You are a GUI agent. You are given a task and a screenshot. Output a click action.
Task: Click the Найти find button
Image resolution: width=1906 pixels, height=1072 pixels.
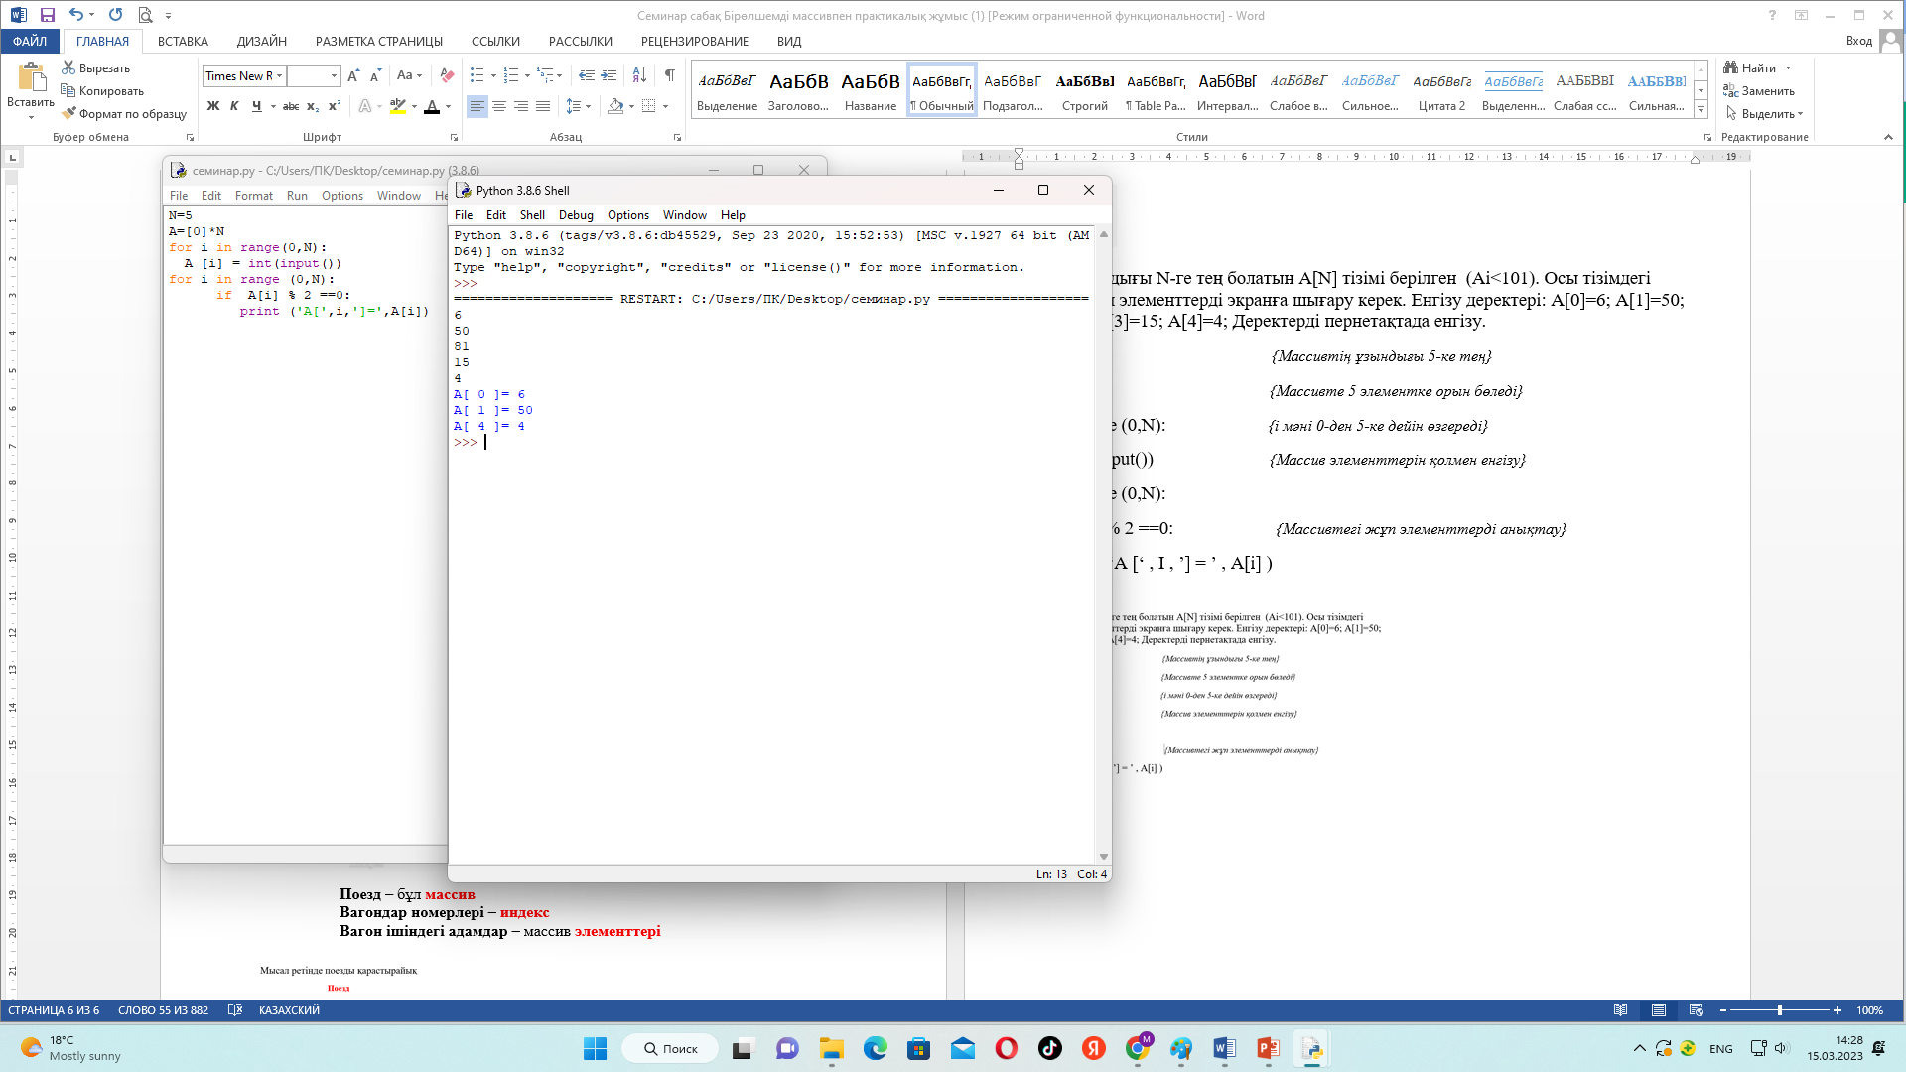pyautogui.click(x=1757, y=67)
